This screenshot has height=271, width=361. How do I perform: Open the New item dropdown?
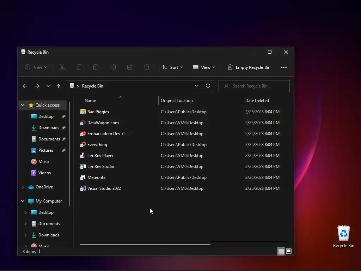[36, 67]
